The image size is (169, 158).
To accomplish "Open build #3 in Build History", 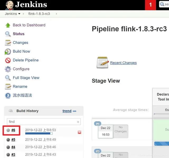I will coord(13,155).
